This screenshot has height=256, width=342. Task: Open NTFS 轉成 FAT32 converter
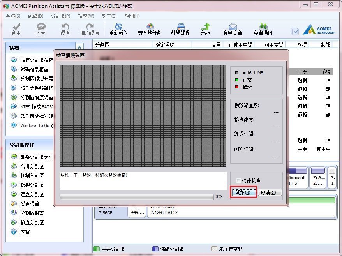pyautogui.click(x=32, y=107)
